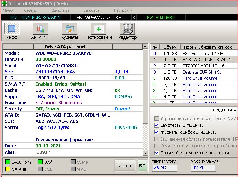Toggle Опции обеспечения безопасности checkbox
The image size is (238, 177).
click(156, 153)
